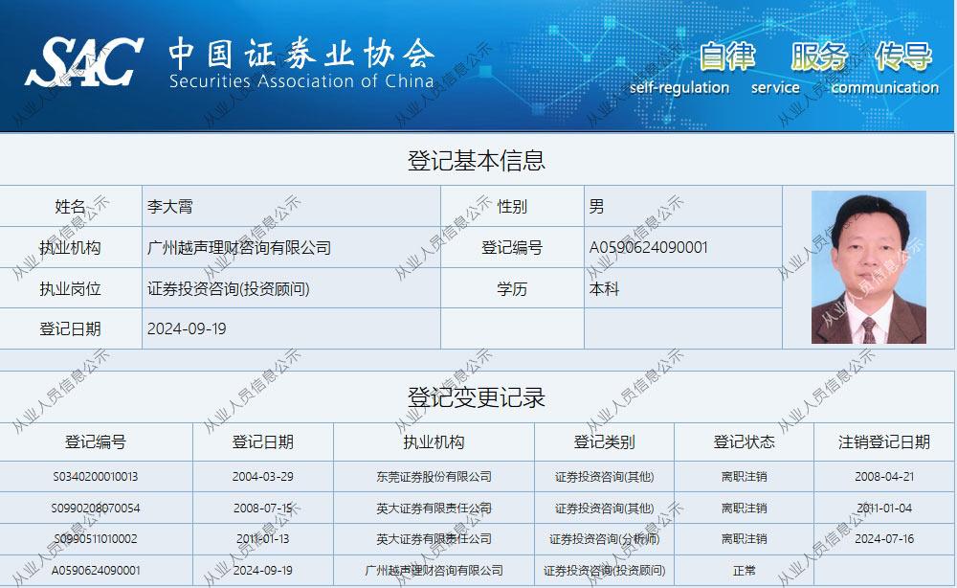Select registration date 2008-07-15
The width and height of the screenshot is (957, 588).
coord(263,508)
